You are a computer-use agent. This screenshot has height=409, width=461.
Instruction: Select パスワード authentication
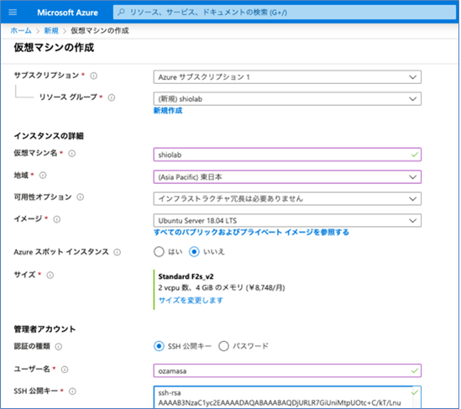pyautogui.click(x=223, y=346)
